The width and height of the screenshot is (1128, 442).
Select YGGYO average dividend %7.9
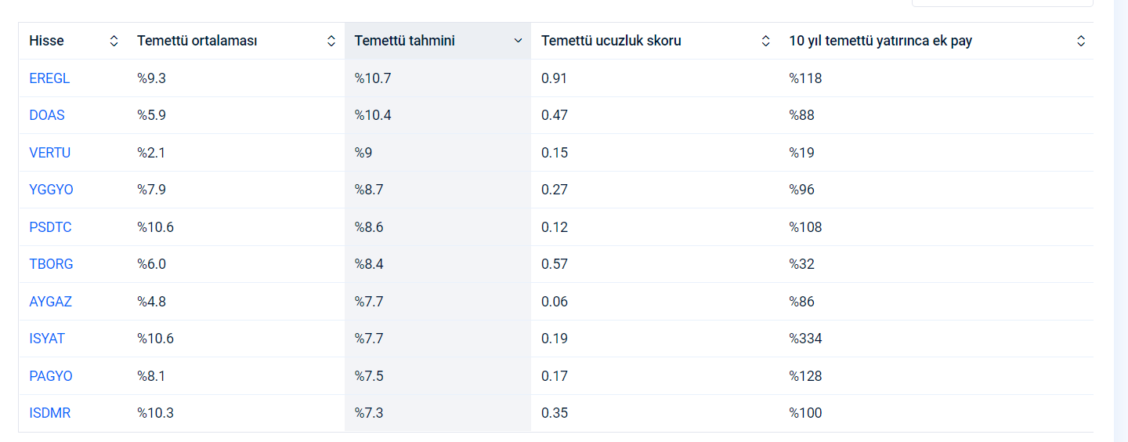[x=152, y=190]
